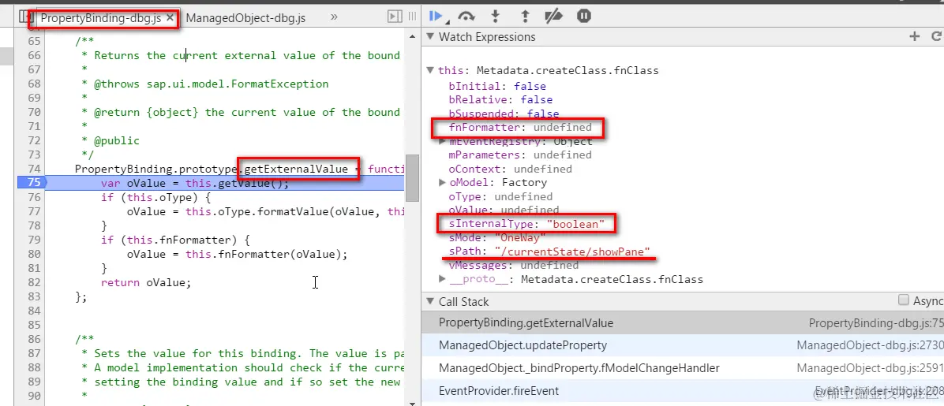Select ManagedObject.updateProperty stack frame
Image resolution: width=944 pixels, height=406 pixels.
point(683,345)
